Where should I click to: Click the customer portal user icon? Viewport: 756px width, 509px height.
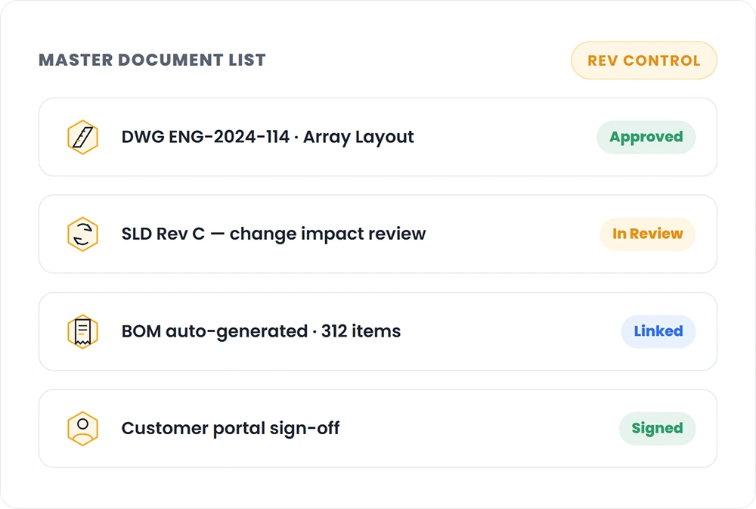click(x=82, y=428)
